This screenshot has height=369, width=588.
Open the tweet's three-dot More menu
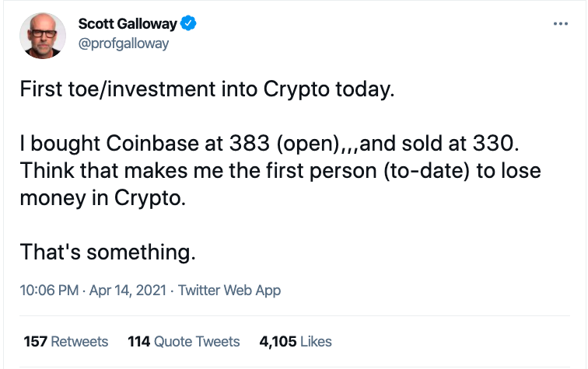tap(560, 23)
